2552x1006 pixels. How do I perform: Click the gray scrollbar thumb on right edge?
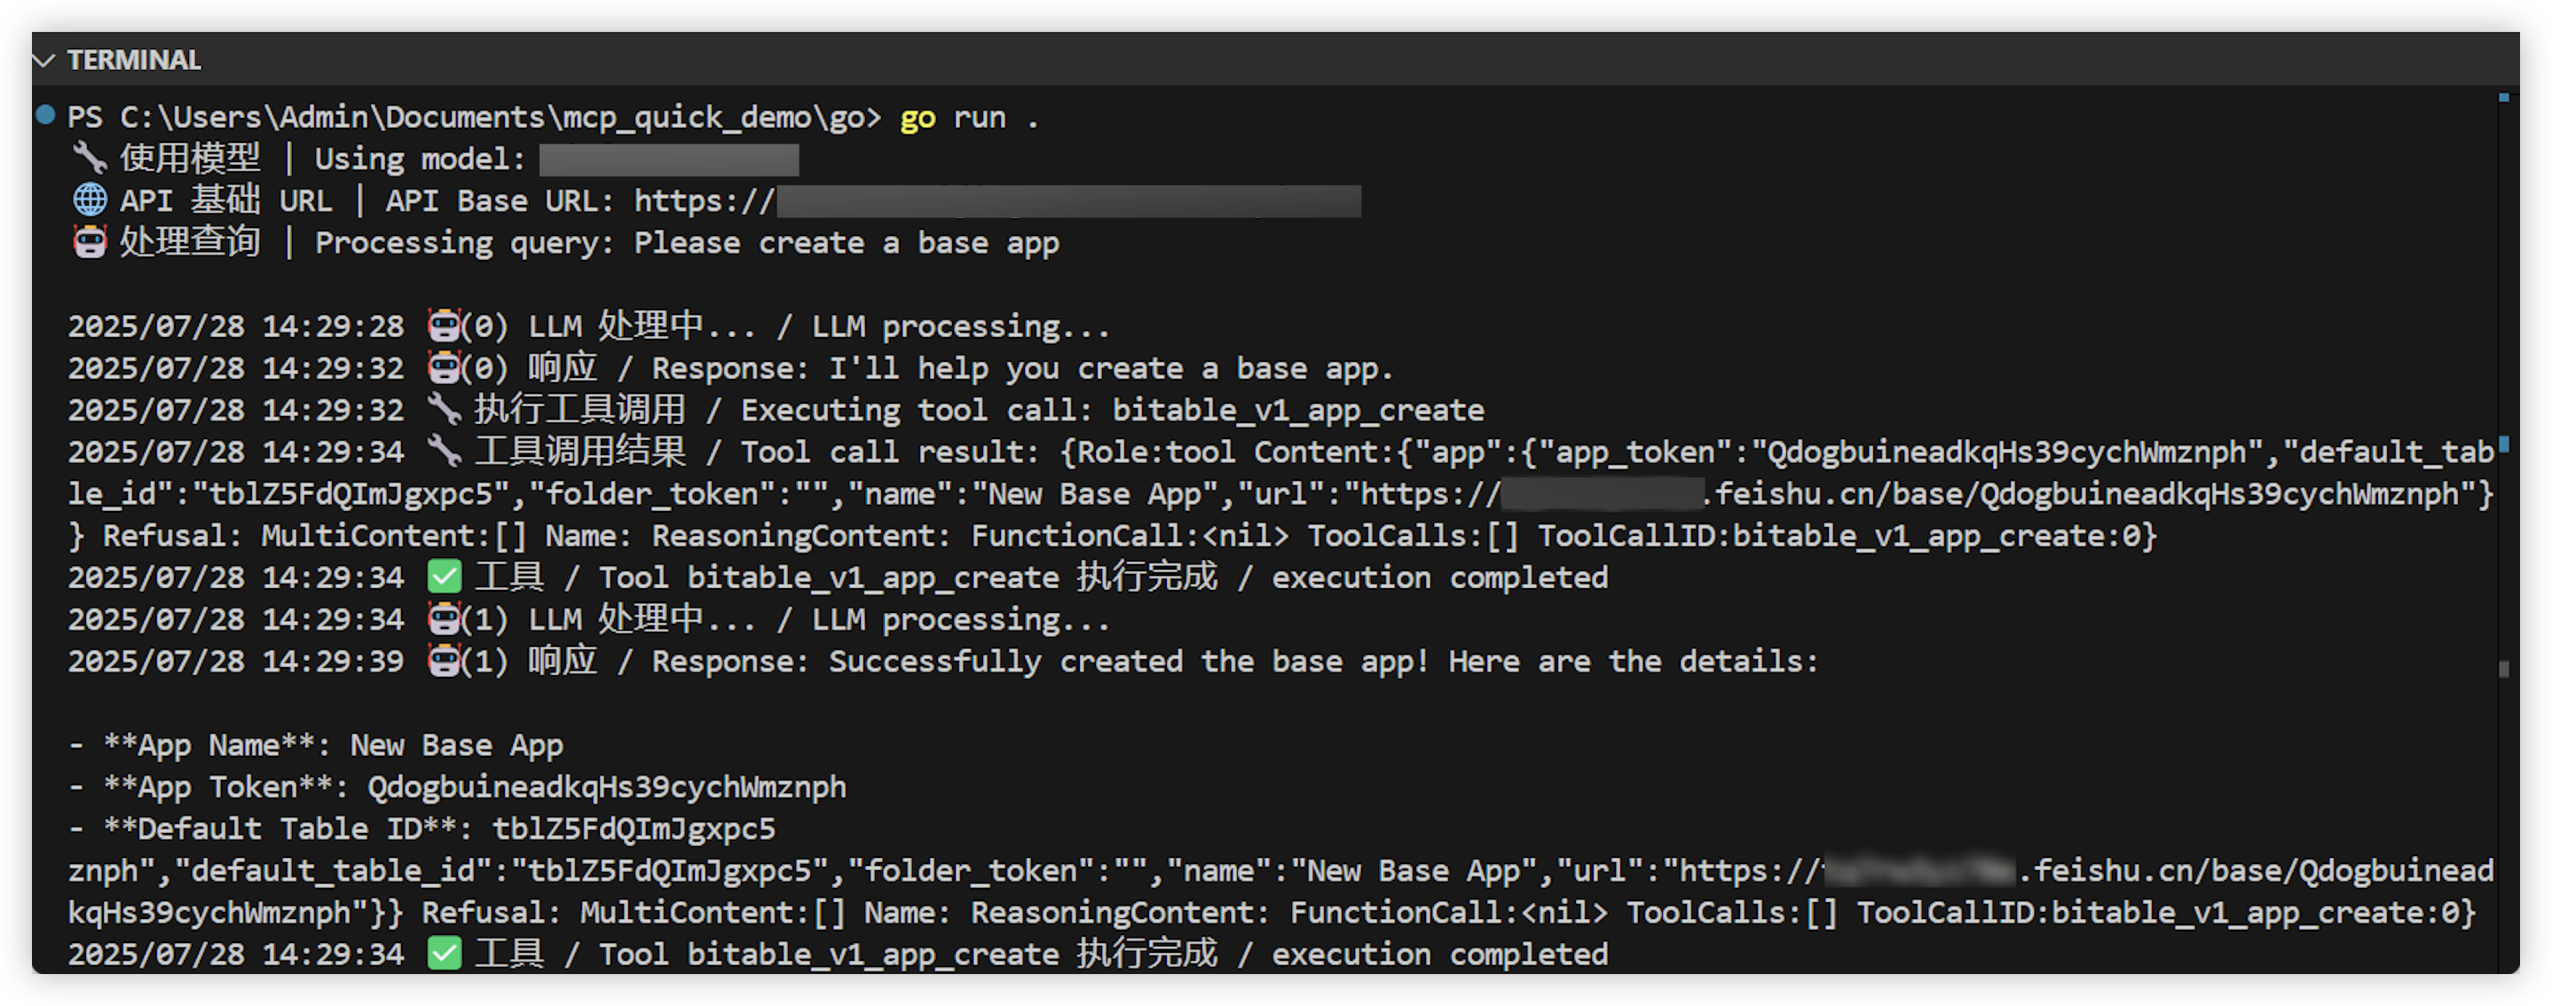[2503, 670]
